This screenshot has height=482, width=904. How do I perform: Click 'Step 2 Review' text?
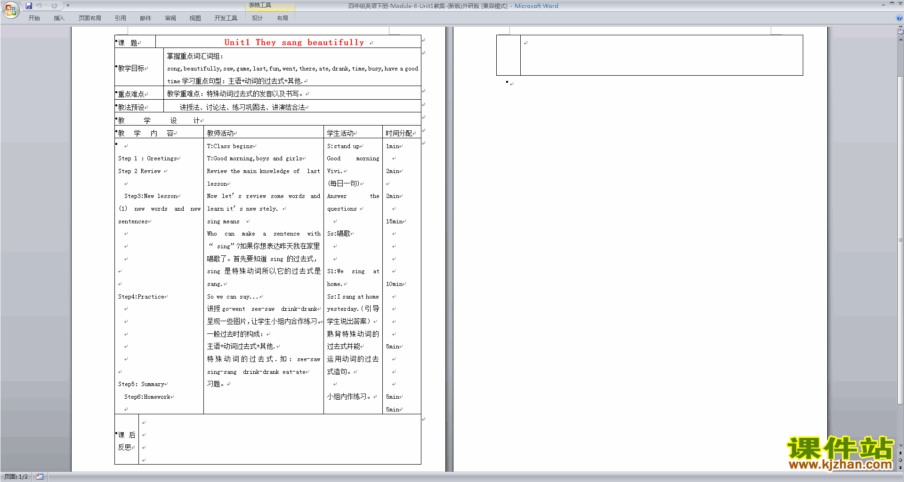point(139,171)
